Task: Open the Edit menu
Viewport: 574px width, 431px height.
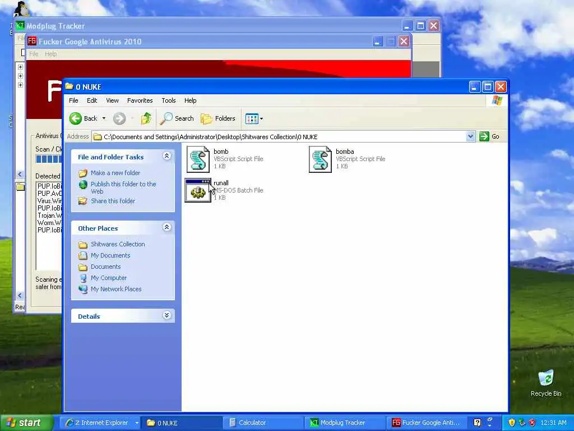Action: tap(92, 100)
